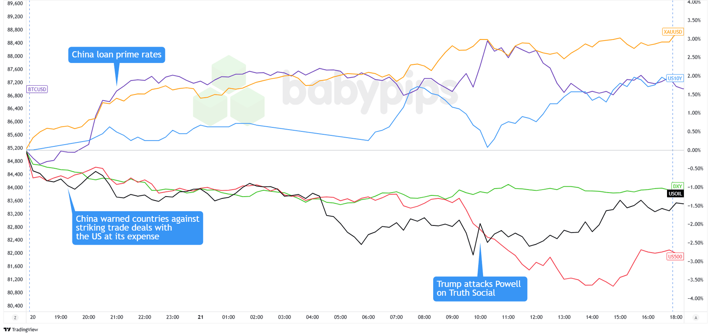
Task: Click the 0.00% percent axis label
Action: click(694, 150)
